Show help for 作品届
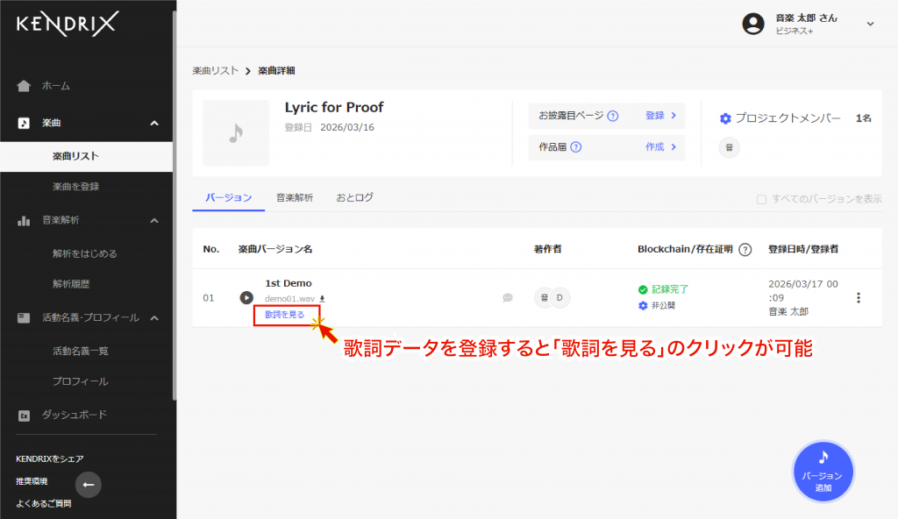 click(575, 147)
